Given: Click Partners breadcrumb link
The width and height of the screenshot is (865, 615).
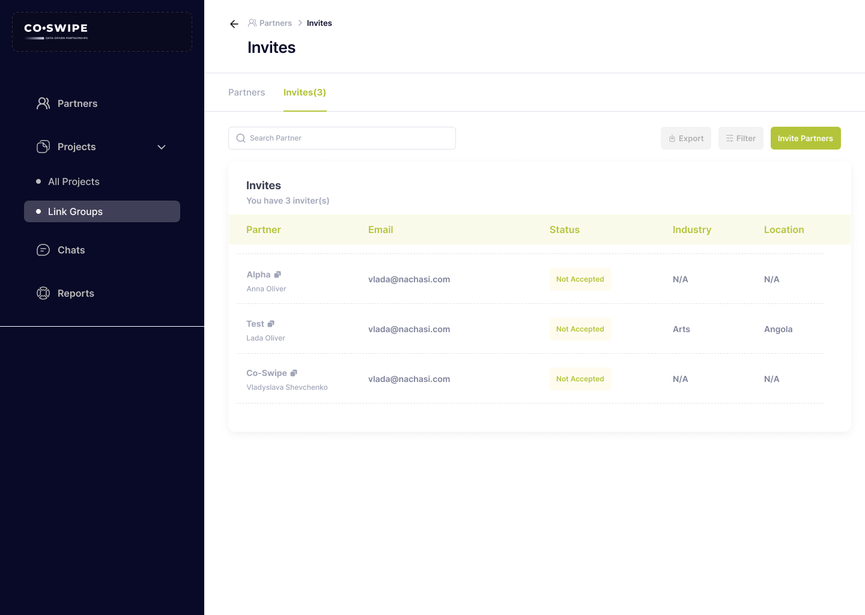Looking at the screenshot, I should [x=275, y=23].
